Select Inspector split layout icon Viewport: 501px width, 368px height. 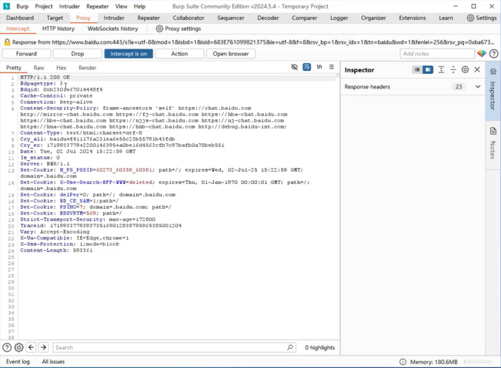point(428,70)
